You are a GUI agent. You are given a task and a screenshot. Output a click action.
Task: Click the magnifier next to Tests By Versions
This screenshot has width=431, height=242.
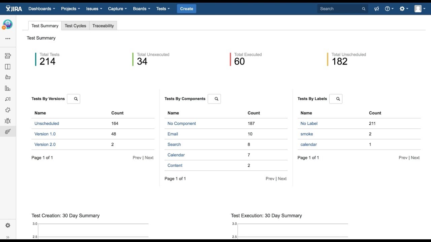tap(74, 99)
